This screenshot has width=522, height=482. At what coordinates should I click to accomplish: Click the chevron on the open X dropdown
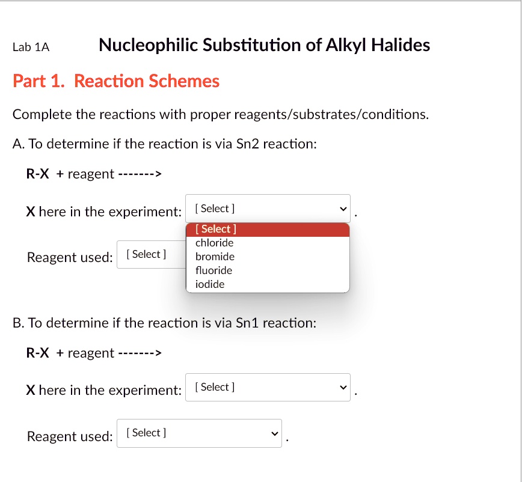[343, 209]
